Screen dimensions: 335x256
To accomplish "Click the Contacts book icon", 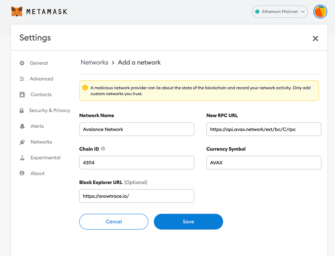I will 22,95.
